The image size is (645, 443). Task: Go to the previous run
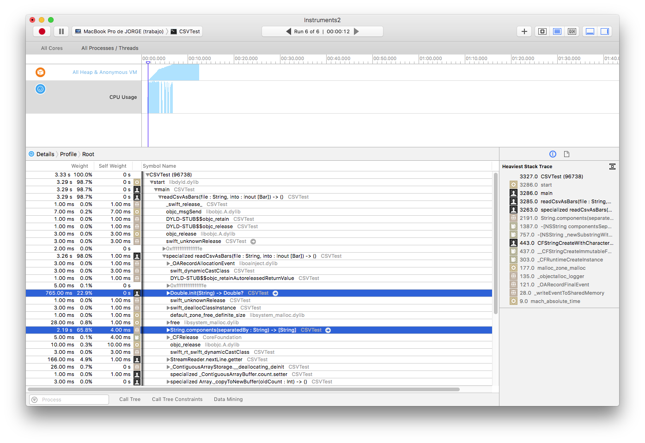pos(288,31)
